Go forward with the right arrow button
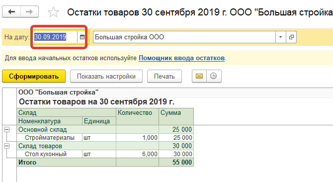This screenshot has height=182, width=333. tap(29, 11)
